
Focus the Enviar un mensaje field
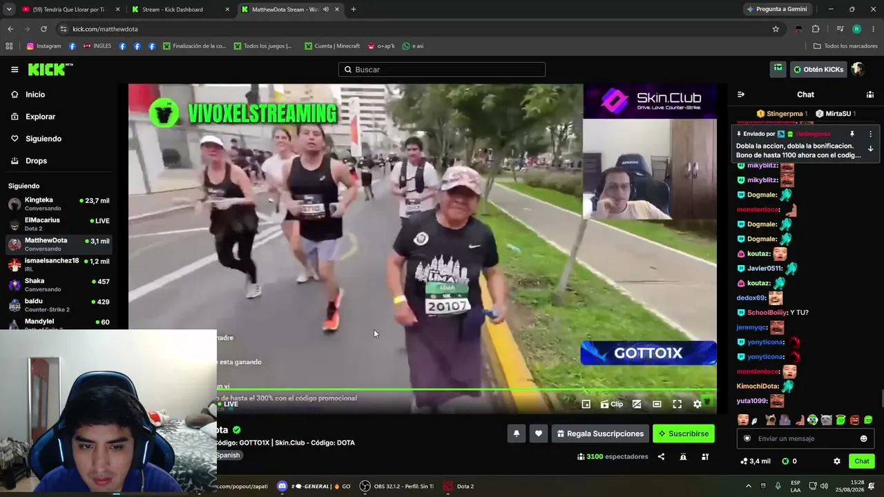pyautogui.click(x=805, y=438)
